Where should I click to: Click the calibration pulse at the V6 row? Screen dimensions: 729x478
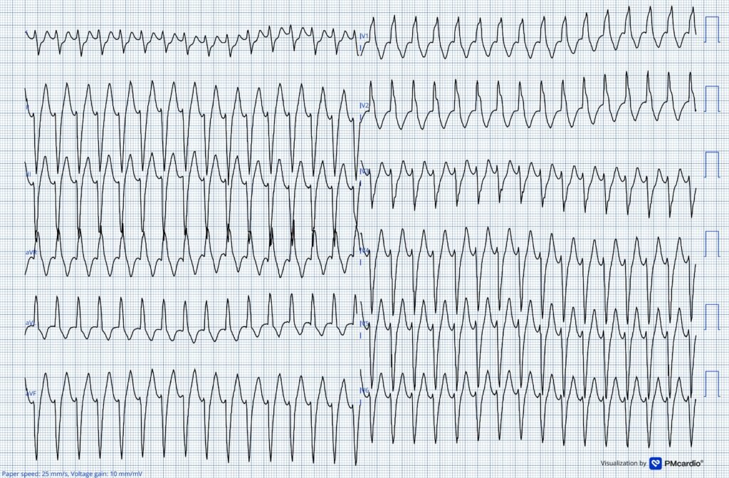711,384
